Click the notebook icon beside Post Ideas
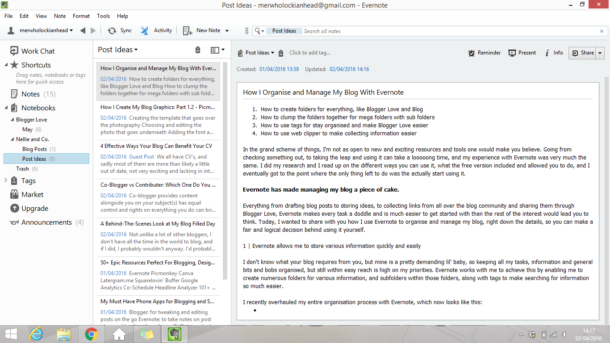Screen dimensions: 610x343 (240, 53)
